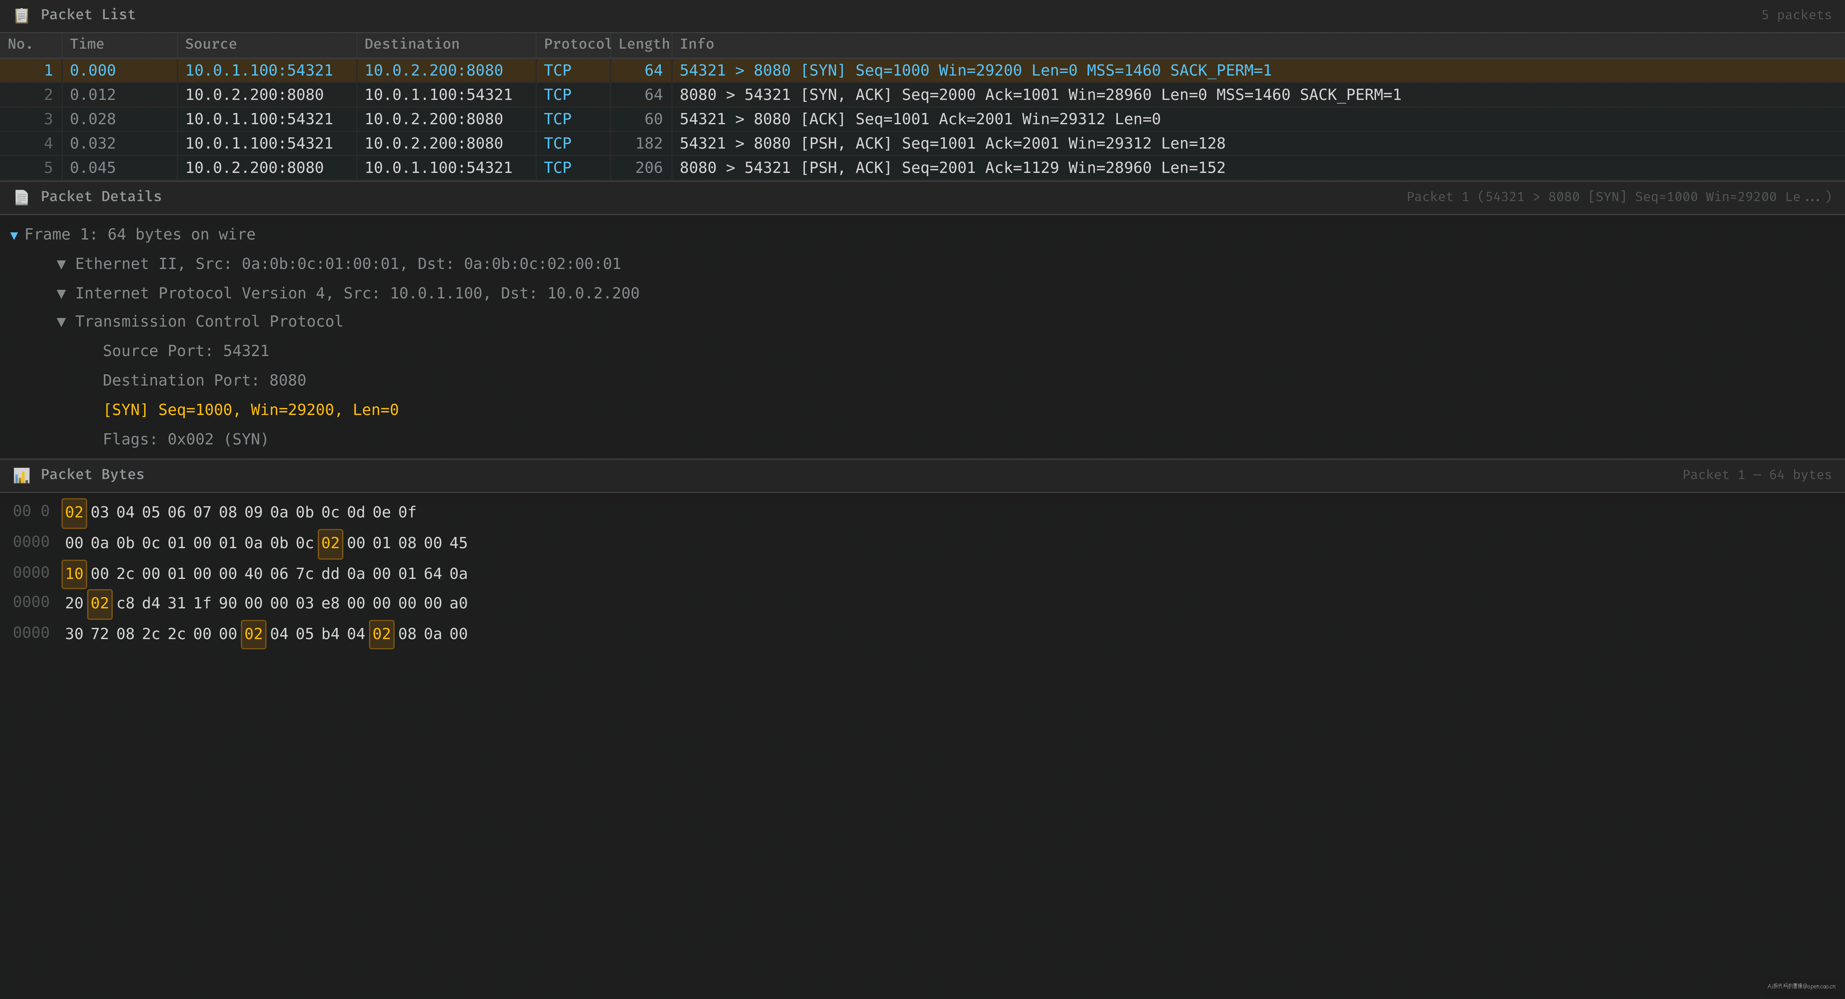The width and height of the screenshot is (1845, 999).
Task: Select packet 1 SYN row
Action: 922,70
